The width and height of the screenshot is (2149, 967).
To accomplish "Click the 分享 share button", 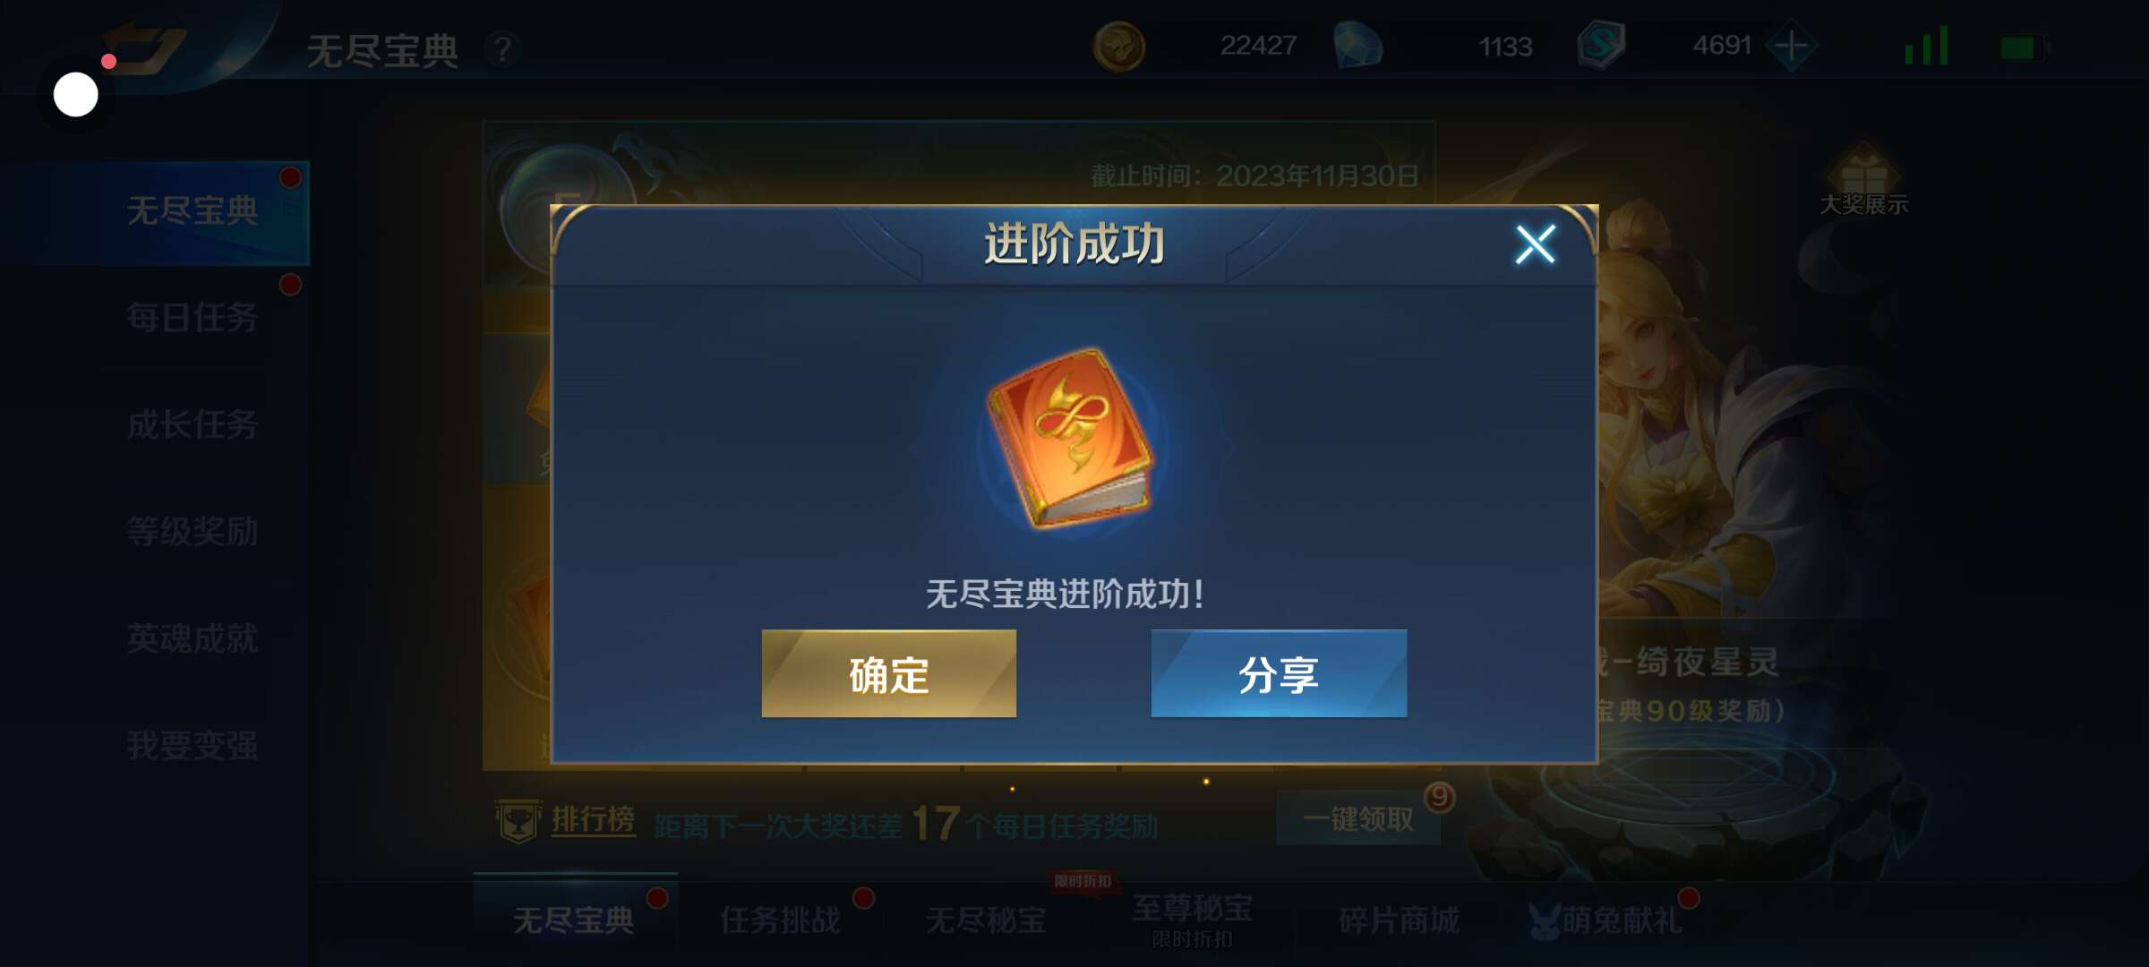I will [1279, 673].
